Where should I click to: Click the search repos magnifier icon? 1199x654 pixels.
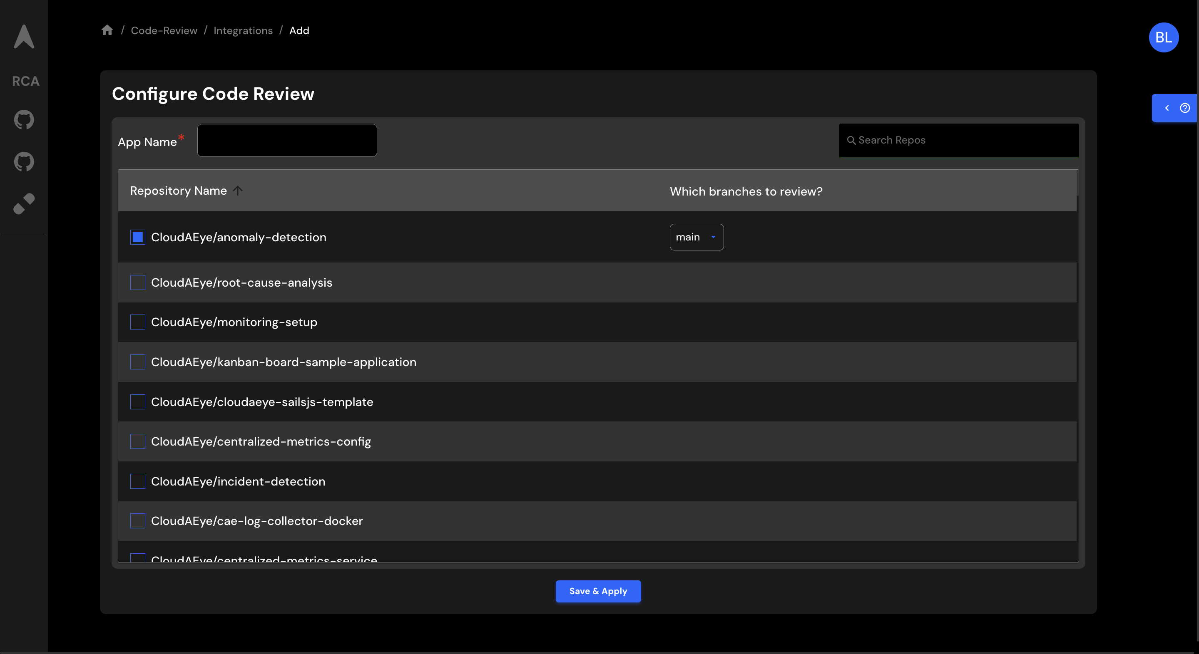[851, 139]
